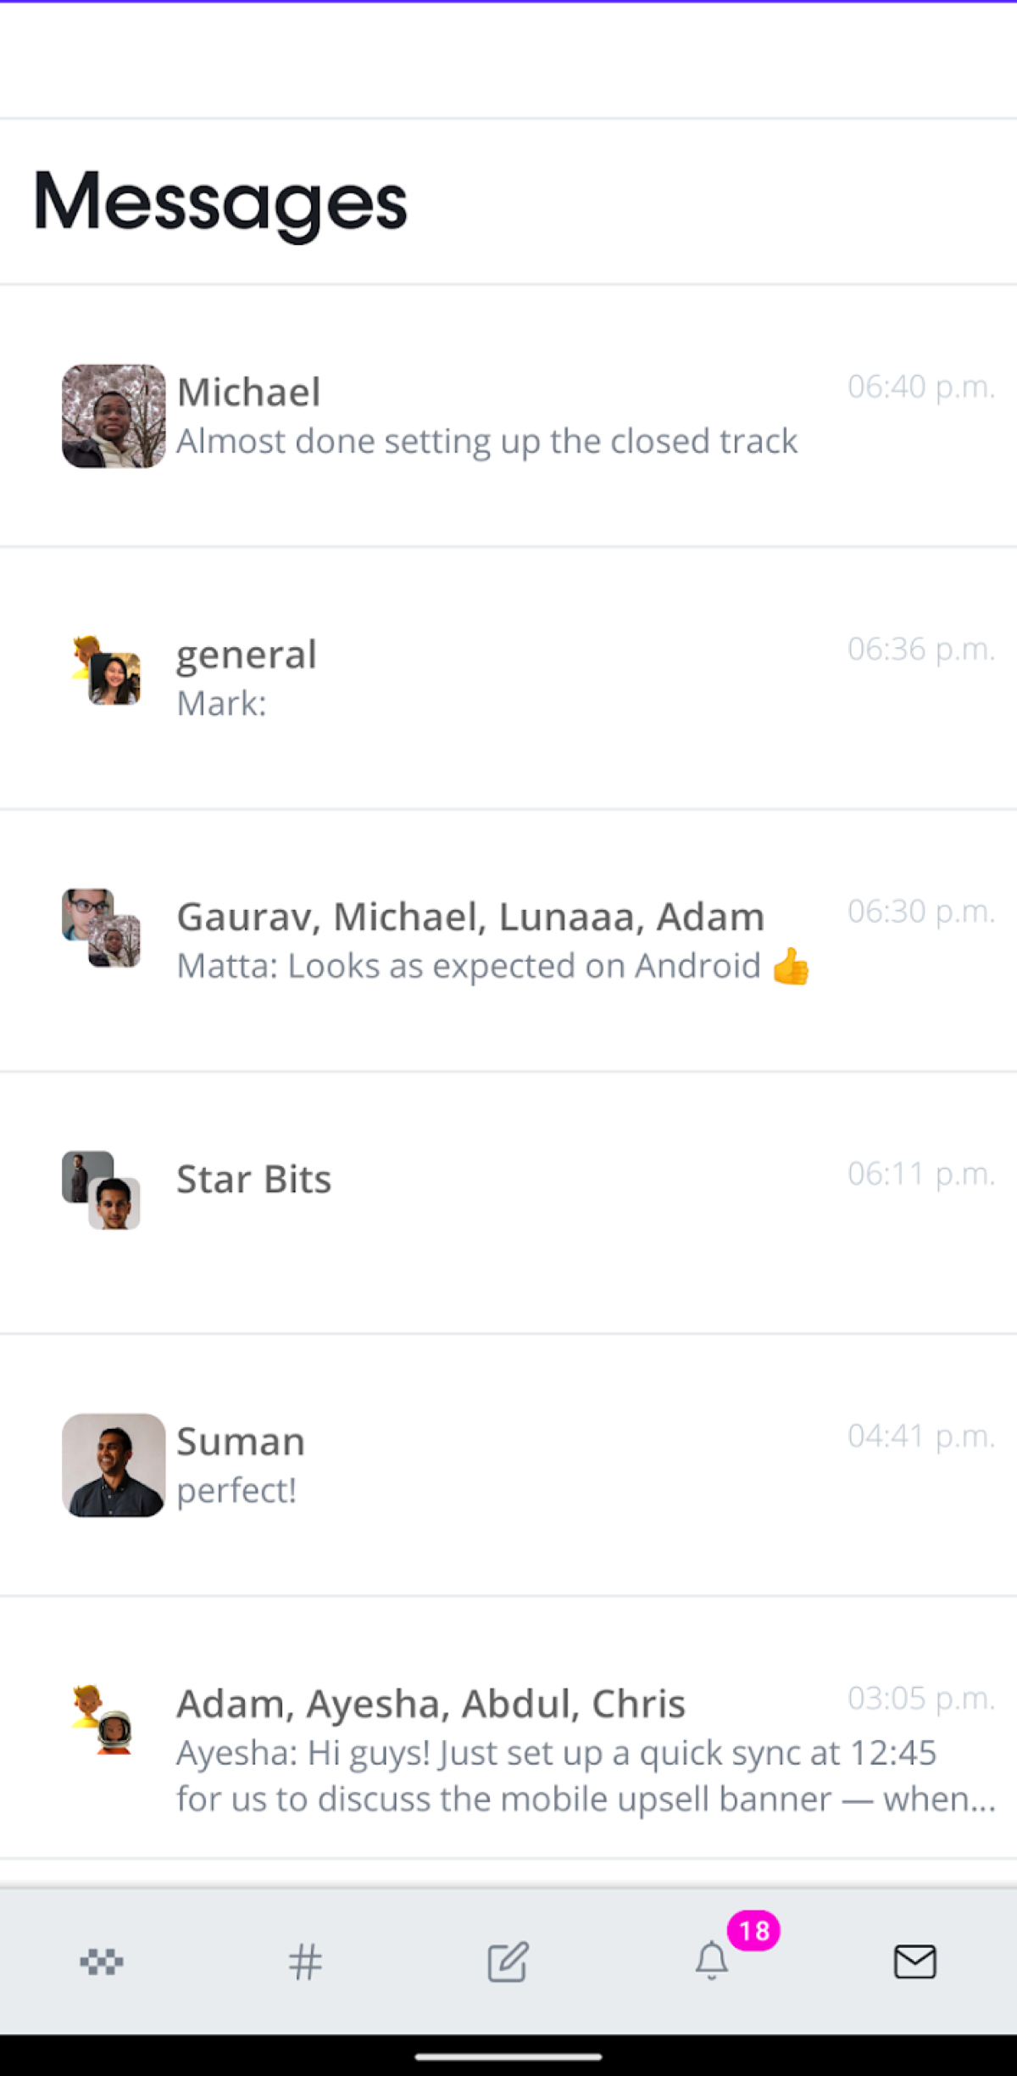This screenshot has width=1017, height=2076.
Task: Tap Star Bits group avatar
Action: coord(102,1190)
